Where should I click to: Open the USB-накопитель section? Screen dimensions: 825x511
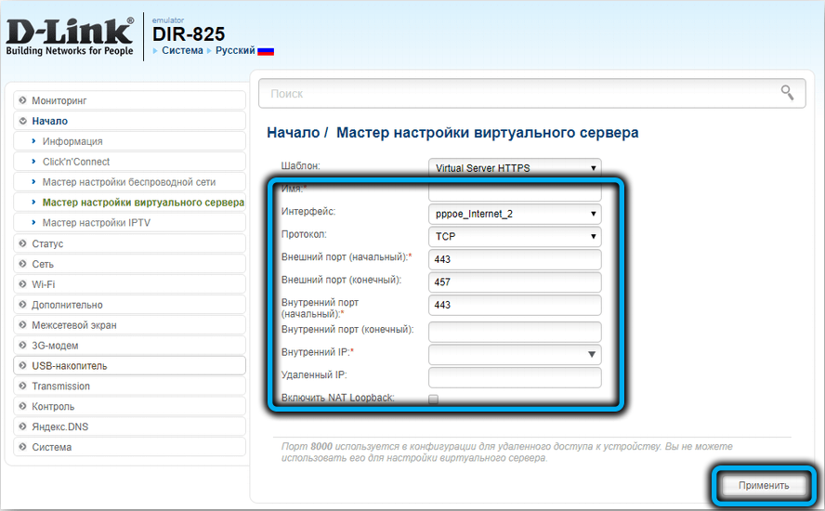tap(70, 366)
